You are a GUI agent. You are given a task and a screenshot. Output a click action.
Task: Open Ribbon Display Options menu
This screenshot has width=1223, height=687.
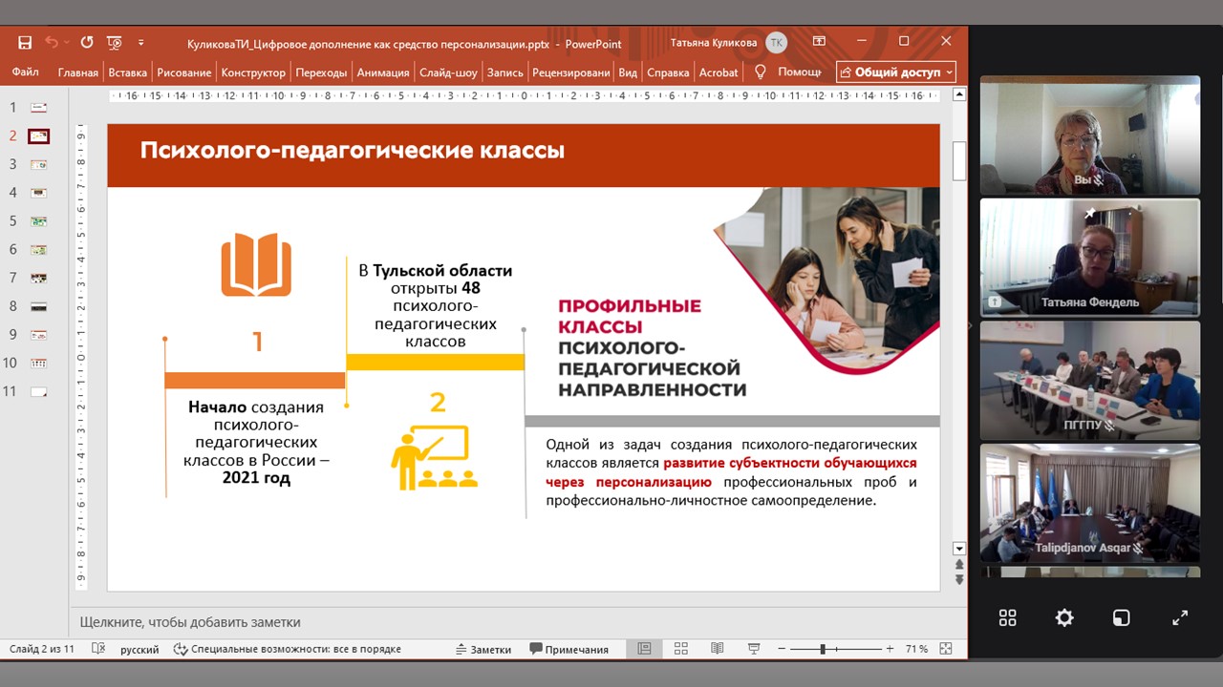[x=819, y=42]
